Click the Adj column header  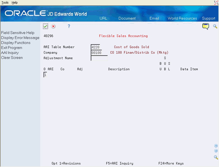[x=80, y=69]
